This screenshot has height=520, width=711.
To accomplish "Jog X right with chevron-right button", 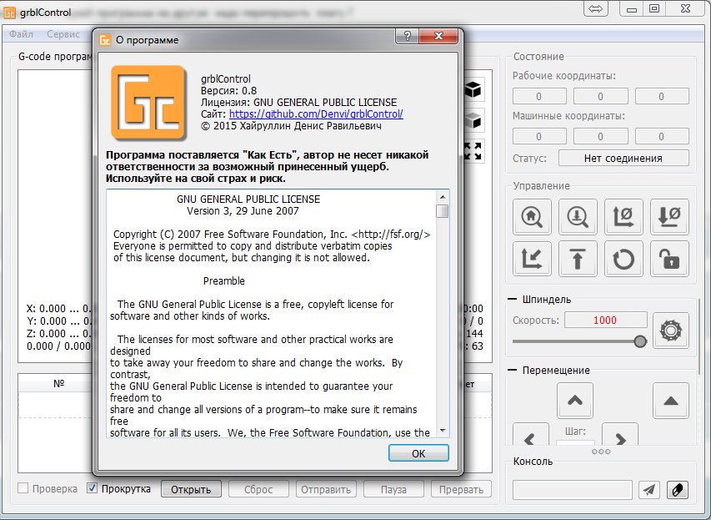I will tap(620, 435).
